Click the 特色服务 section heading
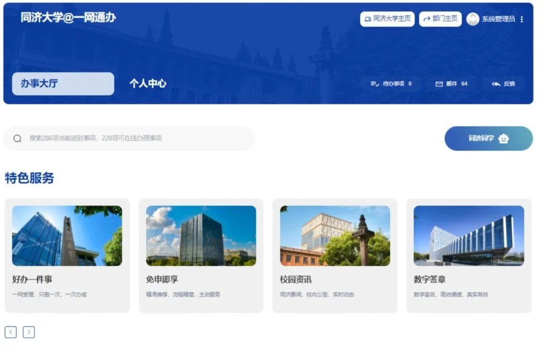546x347 pixels. (x=30, y=178)
